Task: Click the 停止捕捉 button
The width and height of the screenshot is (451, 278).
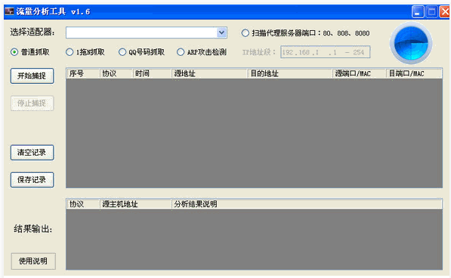Action: click(32, 103)
